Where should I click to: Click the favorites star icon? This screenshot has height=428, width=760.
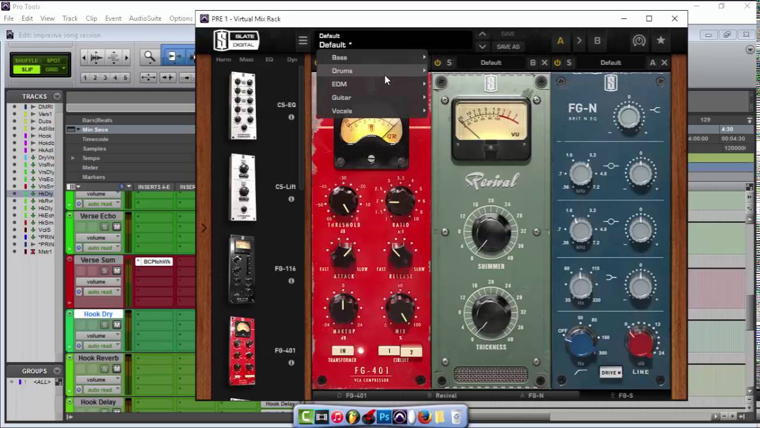pyautogui.click(x=660, y=41)
